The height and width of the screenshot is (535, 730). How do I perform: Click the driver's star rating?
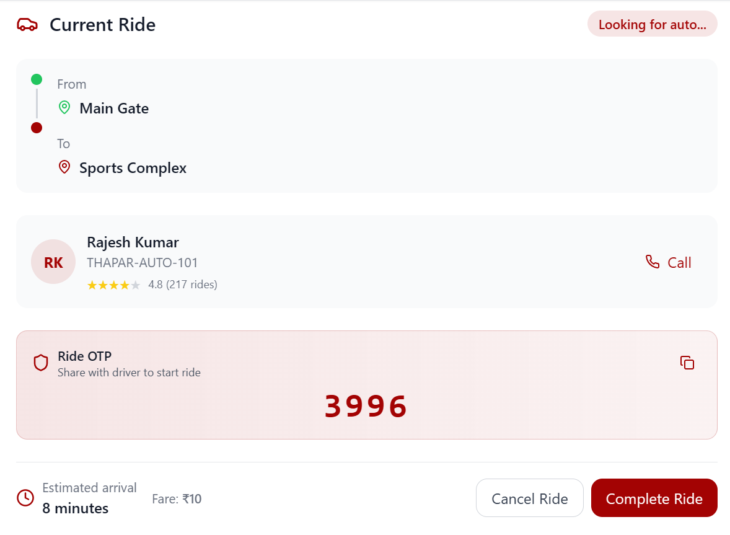(x=113, y=285)
